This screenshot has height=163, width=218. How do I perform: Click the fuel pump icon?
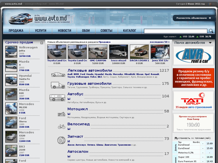pos(176,138)
